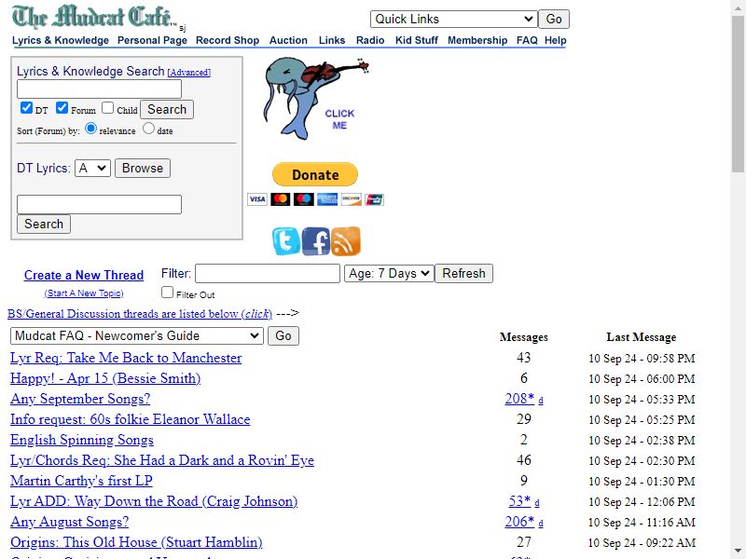Open the Auction menu item
This screenshot has height=559, width=746.
click(288, 40)
